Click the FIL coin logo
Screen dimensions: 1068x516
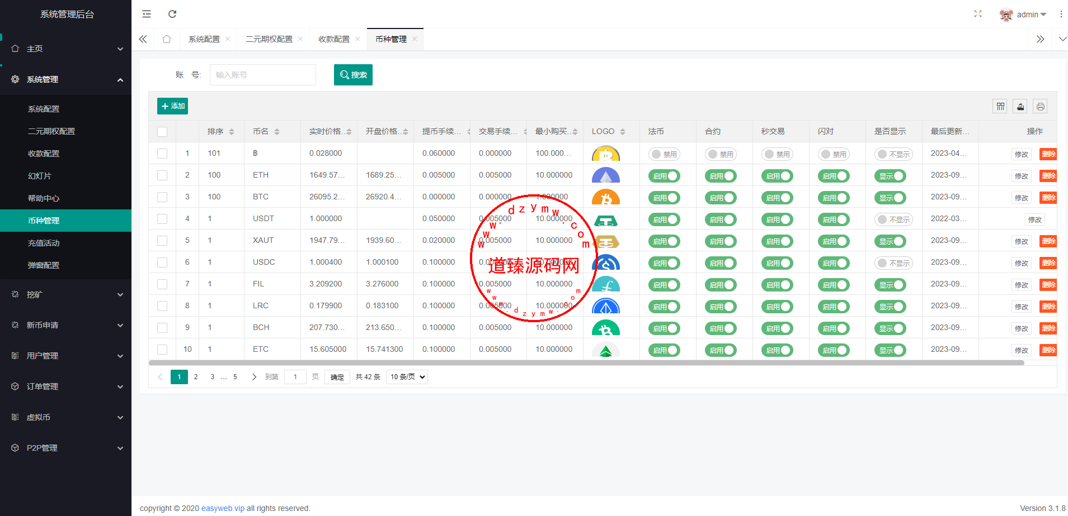coord(606,284)
